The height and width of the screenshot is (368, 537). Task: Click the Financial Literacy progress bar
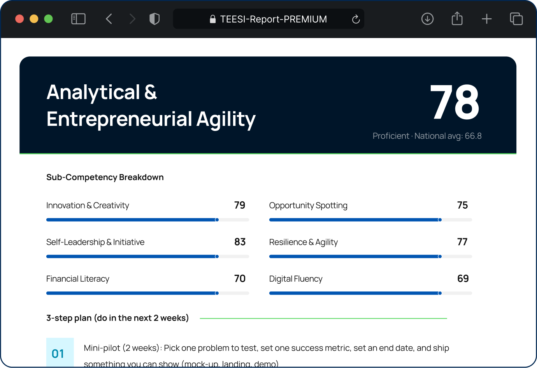tap(147, 293)
